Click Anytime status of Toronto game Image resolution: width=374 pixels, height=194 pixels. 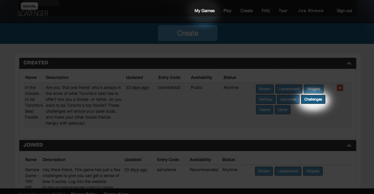tap(231, 88)
